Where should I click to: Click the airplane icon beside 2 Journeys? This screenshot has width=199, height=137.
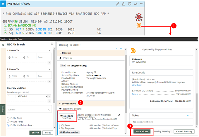click(60, 109)
